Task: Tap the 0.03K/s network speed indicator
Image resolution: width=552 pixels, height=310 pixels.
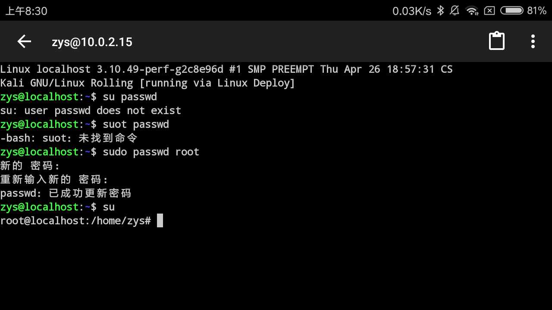Action: tap(412, 11)
